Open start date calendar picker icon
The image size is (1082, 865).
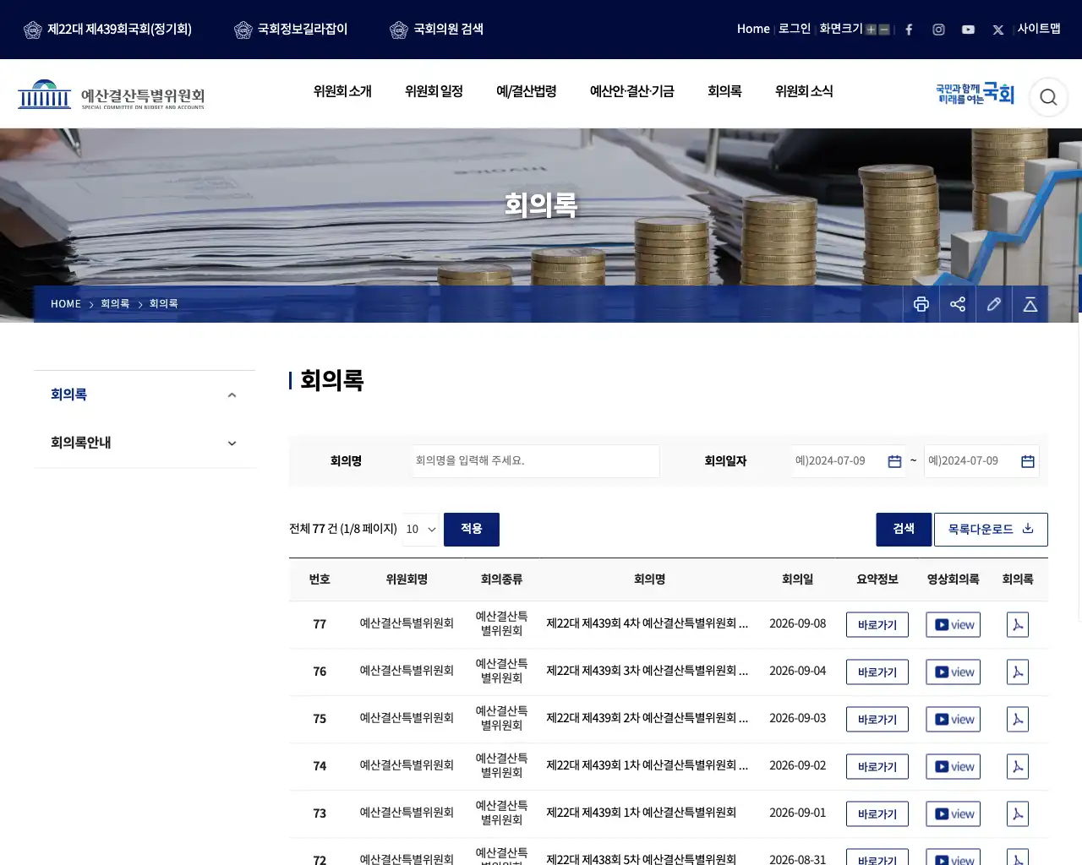(894, 461)
